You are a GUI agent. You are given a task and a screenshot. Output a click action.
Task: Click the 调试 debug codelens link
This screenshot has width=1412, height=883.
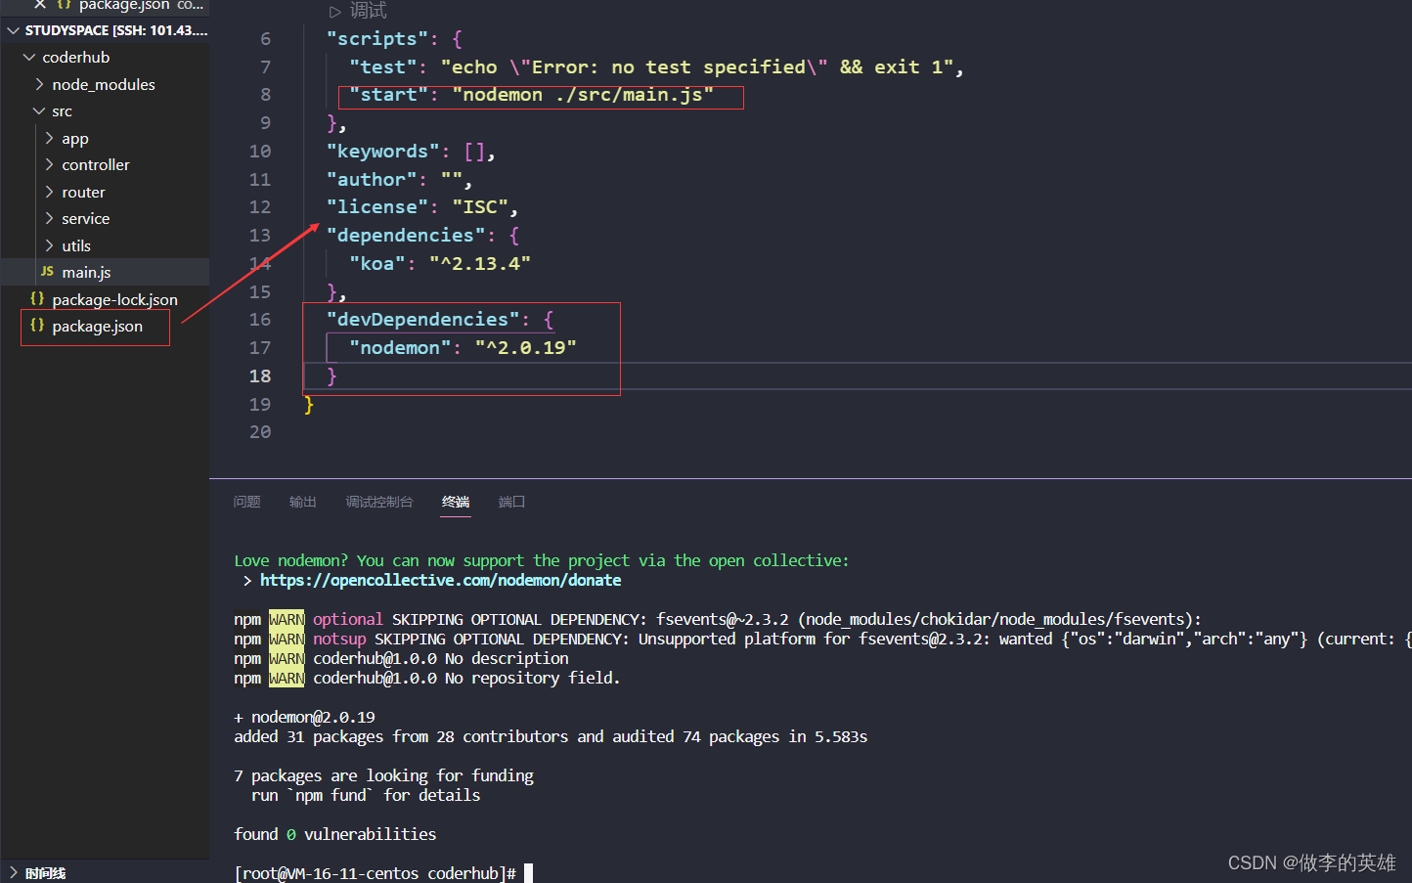[x=369, y=11]
